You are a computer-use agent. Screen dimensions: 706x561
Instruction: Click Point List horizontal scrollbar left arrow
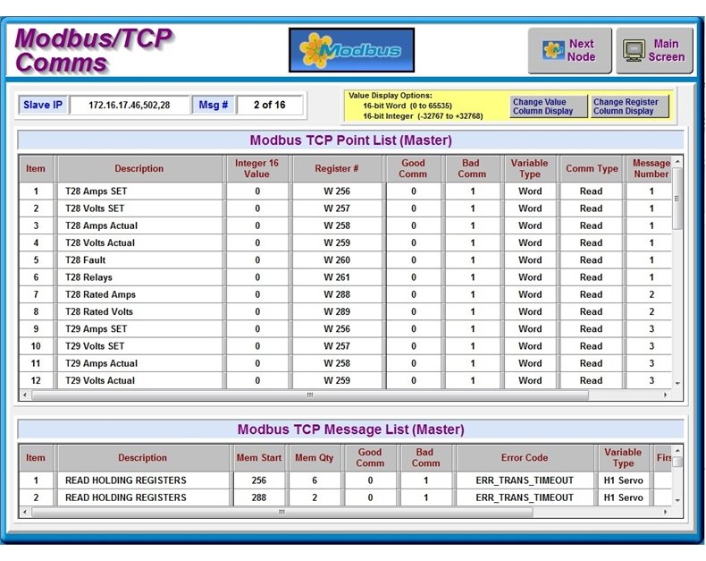click(x=24, y=395)
